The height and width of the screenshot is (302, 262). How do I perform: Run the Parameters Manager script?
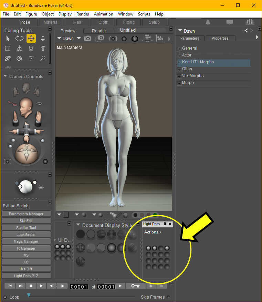(26, 214)
